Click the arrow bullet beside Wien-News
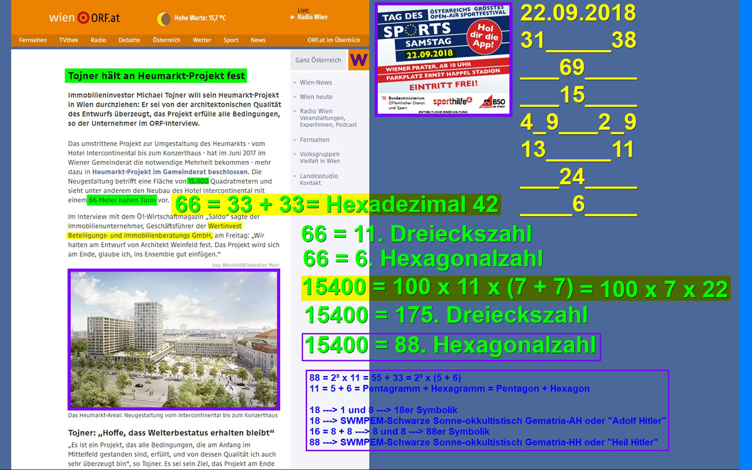 click(295, 83)
